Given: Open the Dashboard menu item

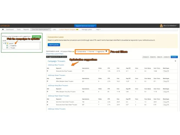Looking at the screenshot, I should click(10, 30).
